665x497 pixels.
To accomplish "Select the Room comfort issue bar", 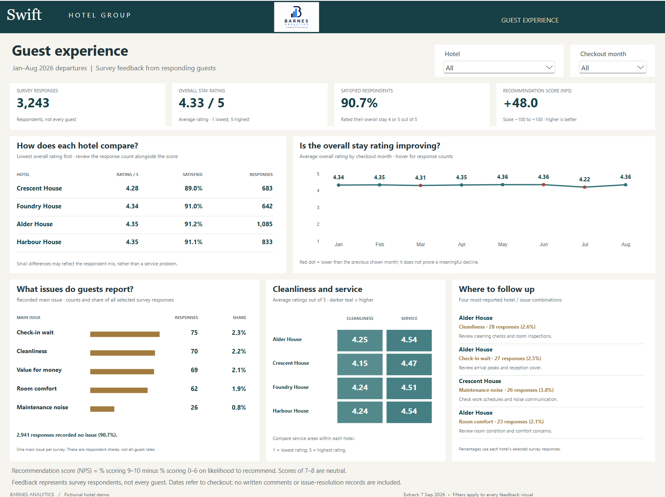I will click(119, 390).
